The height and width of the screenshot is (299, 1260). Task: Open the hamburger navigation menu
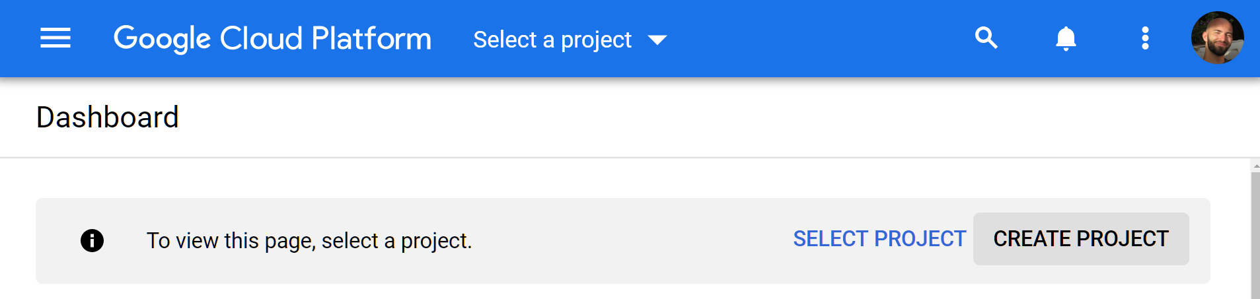56,38
